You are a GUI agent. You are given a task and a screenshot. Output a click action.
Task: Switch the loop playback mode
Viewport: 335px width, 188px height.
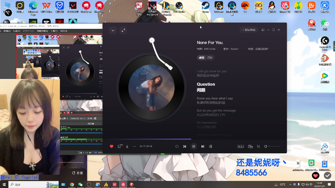point(177,147)
